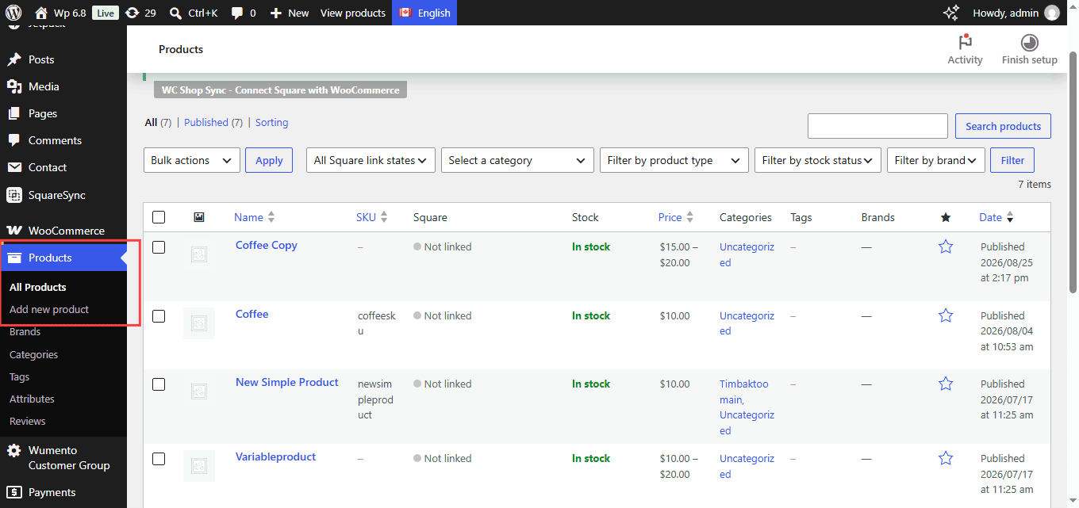Image resolution: width=1079 pixels, height=508 pixels.
Task: Expand the All Square link states dropdown
Action: [371, 160]
